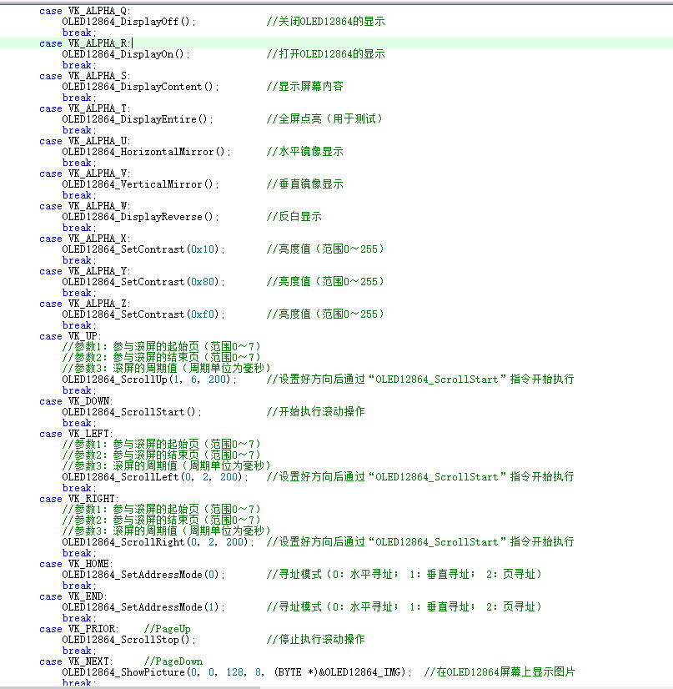Screen dimensions: 673x689
Task: Click the horizontal scrollbar thumb at the bottom
Action: tap(130, 687)
